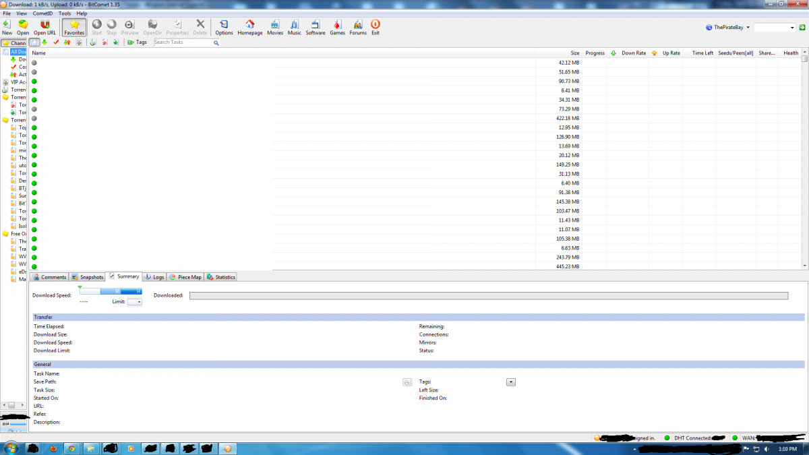The height and width of the screenshot is (455, 809).
Task: Open the Music toolbar icon
Action: coord(295,27)
